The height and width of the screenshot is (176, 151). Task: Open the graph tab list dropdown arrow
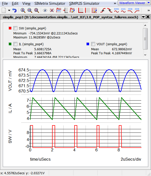(x=143, y=17)
